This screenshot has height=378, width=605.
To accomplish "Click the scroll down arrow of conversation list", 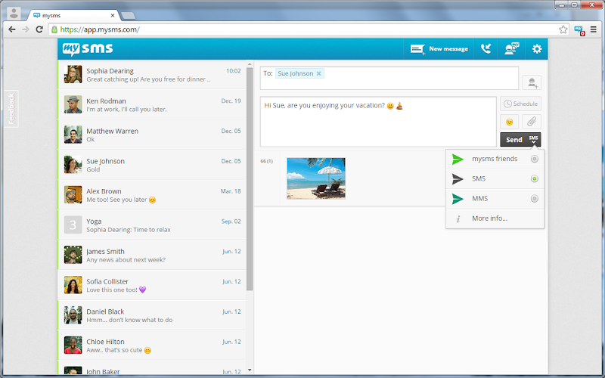I will pyautogui.click(x=250, y=370).
